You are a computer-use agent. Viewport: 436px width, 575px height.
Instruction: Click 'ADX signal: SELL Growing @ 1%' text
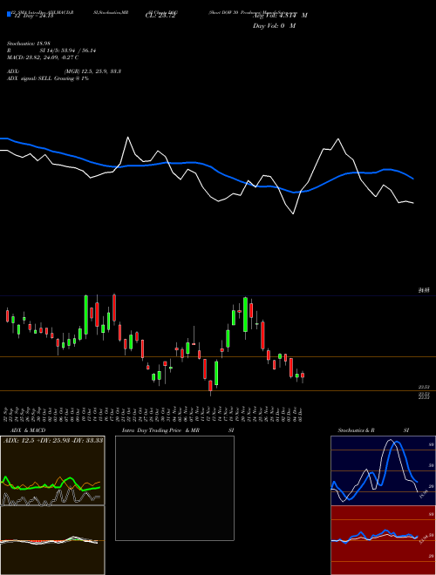click(48, 78)
